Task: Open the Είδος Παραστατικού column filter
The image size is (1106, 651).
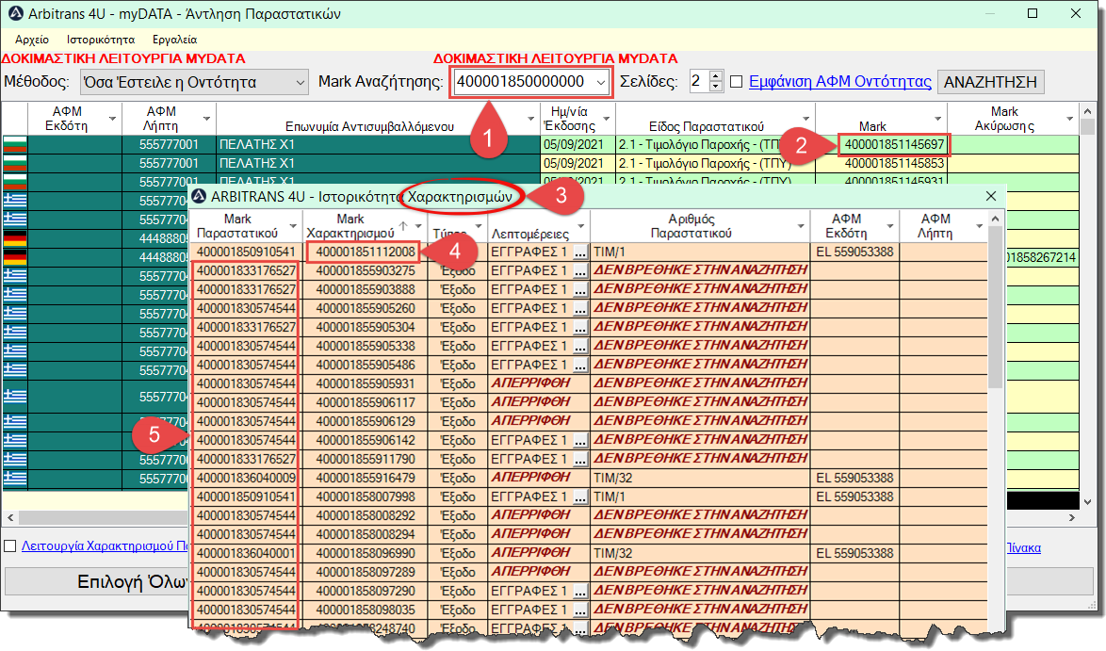Action: pos(806,119)
